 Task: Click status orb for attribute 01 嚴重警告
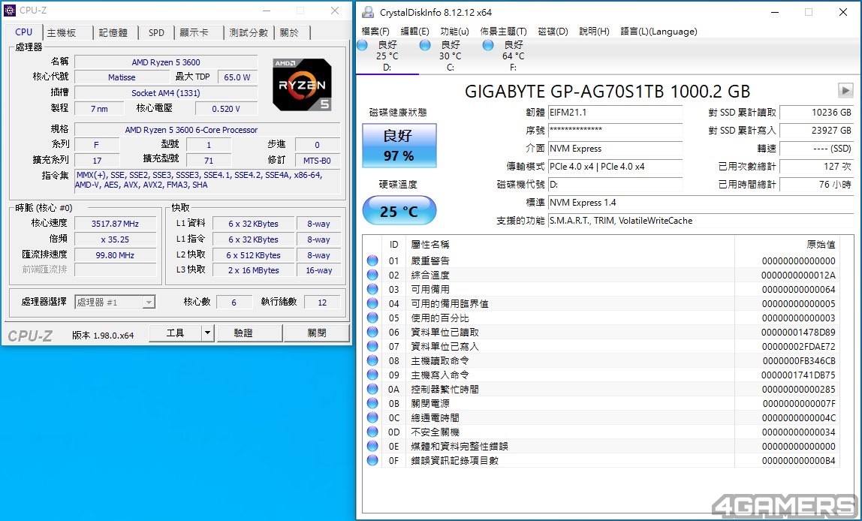click(x=372, y=260)
